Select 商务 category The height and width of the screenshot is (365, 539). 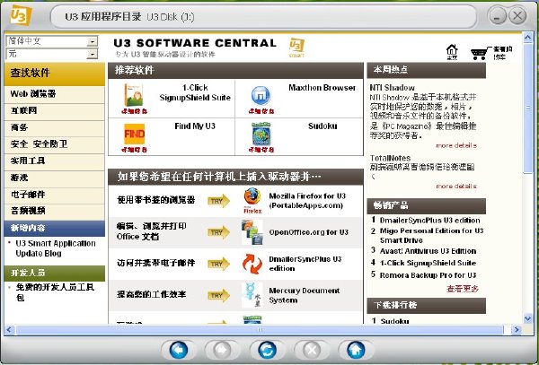click(54, 128)
